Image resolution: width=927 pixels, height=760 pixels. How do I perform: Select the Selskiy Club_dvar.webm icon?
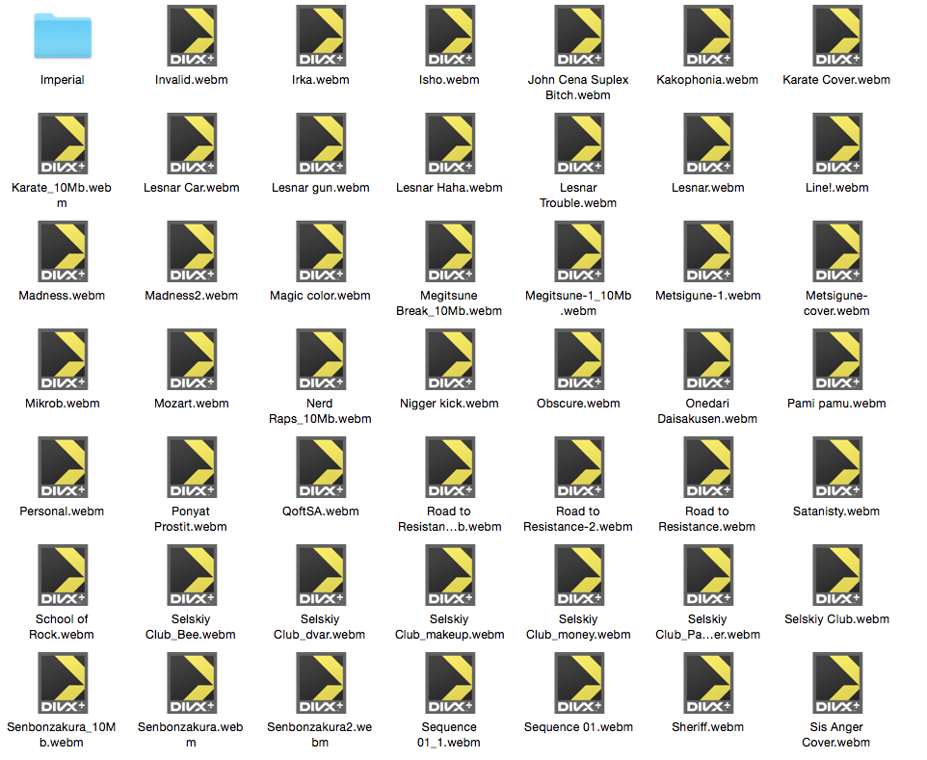pos(321,575)
